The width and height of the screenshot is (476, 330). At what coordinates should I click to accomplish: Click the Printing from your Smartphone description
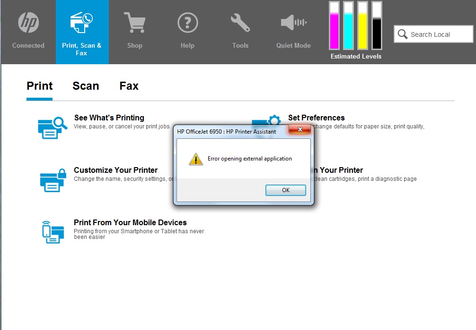click(139, 234)
